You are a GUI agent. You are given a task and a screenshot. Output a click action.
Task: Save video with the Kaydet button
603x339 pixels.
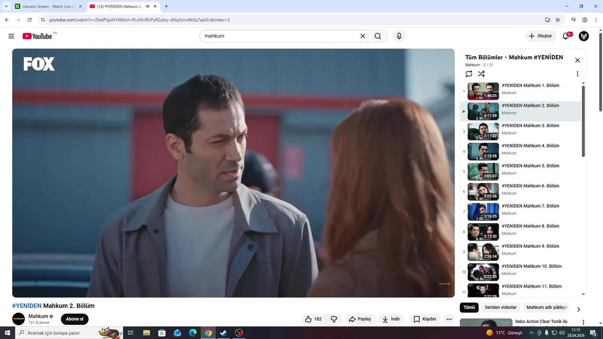coord(425,319)
